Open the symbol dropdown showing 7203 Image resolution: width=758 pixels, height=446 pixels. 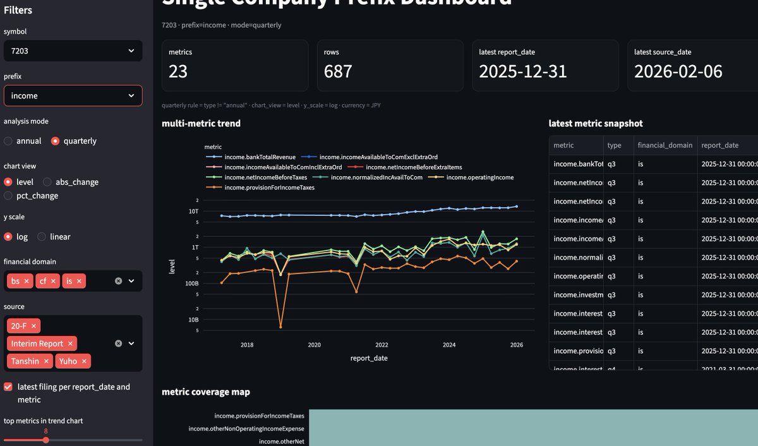pos(73,51)
